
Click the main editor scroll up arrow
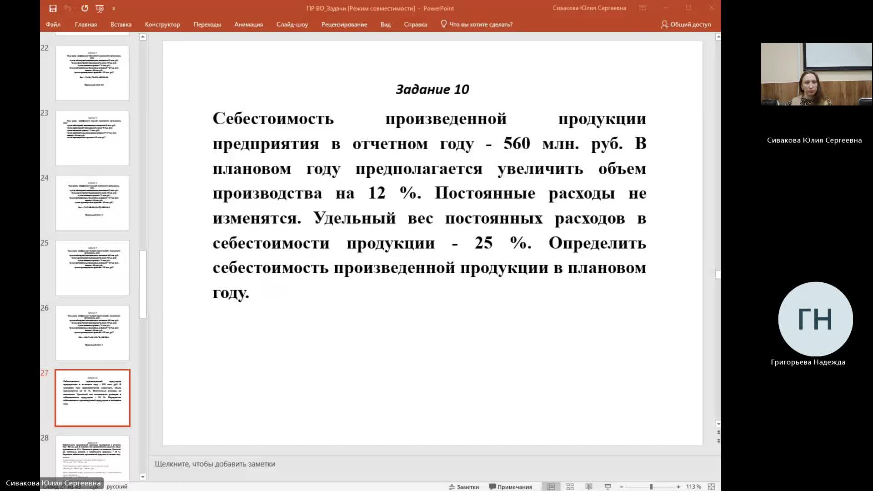(x=718, y=37)
